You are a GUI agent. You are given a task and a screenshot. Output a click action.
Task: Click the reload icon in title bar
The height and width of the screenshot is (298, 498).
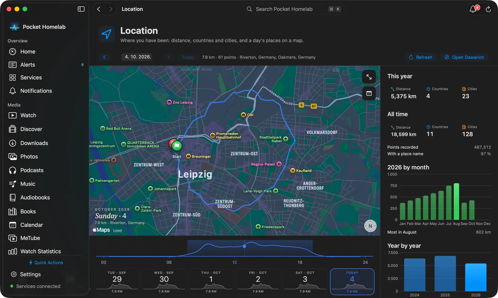[488, 9]
